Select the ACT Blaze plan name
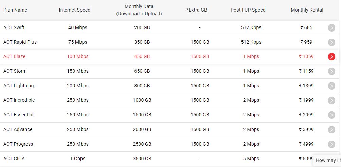341x167 pixels. [14, 57]
